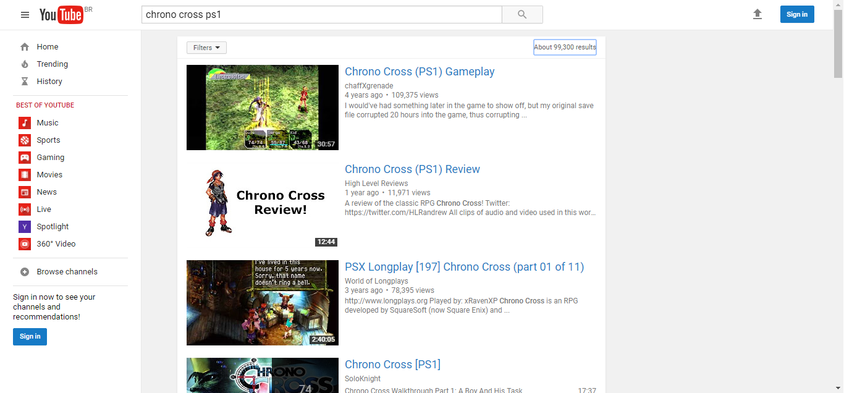Visit the World of Longplays channel
Image resolution: width=844 pixels, height=393 pixels.
pos(376,281)
